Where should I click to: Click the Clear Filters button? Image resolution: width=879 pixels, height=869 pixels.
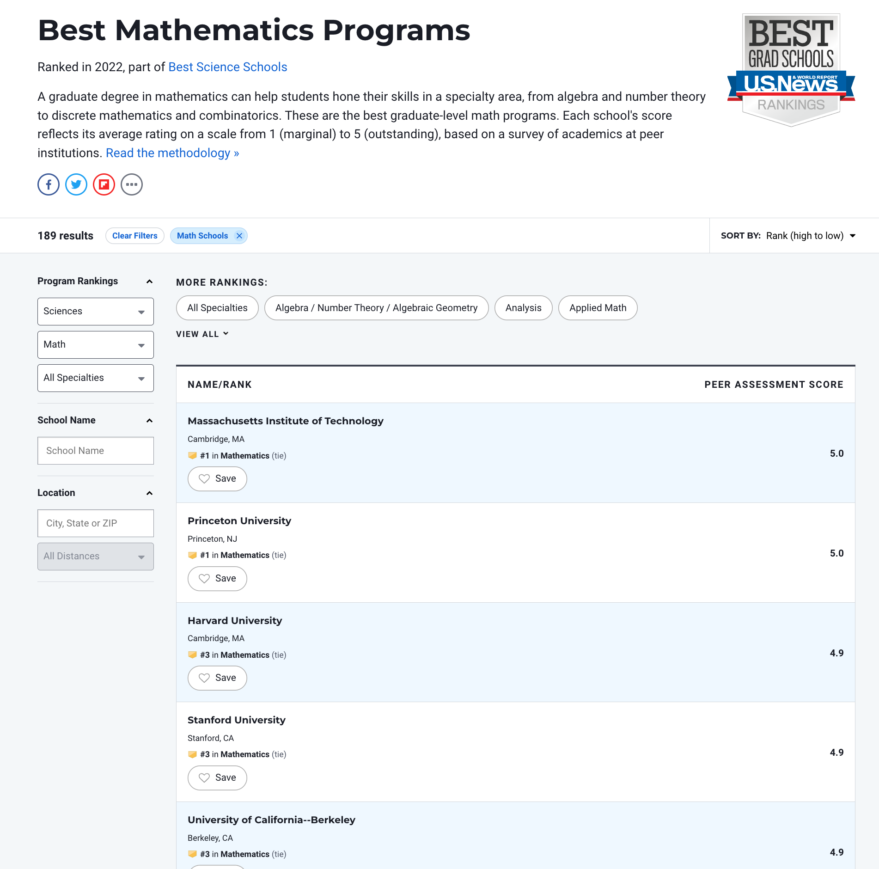click(x=134, y=236)
